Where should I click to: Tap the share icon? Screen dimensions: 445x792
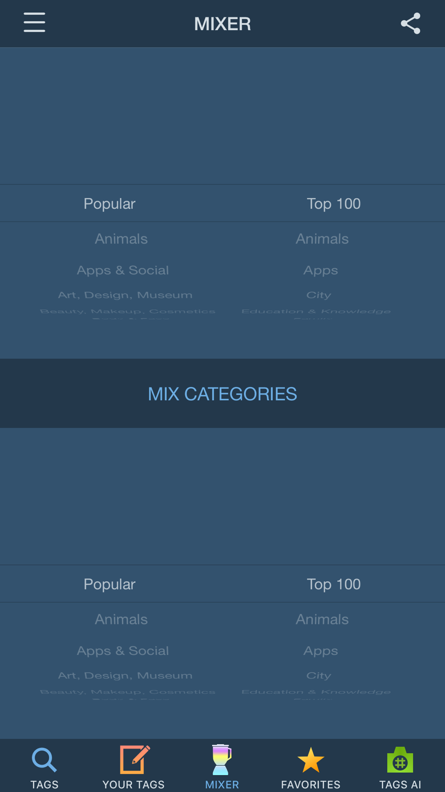click(x=410, y=23)
